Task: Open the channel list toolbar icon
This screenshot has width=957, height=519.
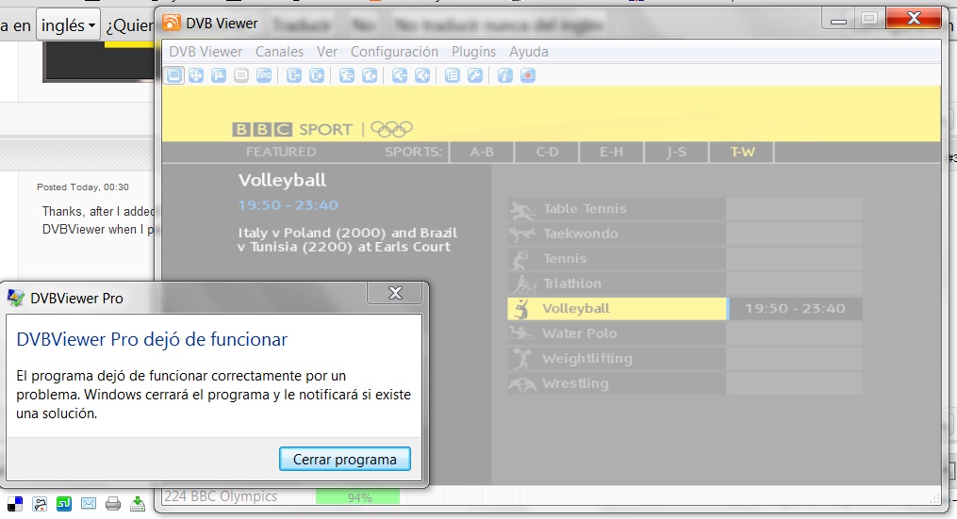Action: (453, 76)
